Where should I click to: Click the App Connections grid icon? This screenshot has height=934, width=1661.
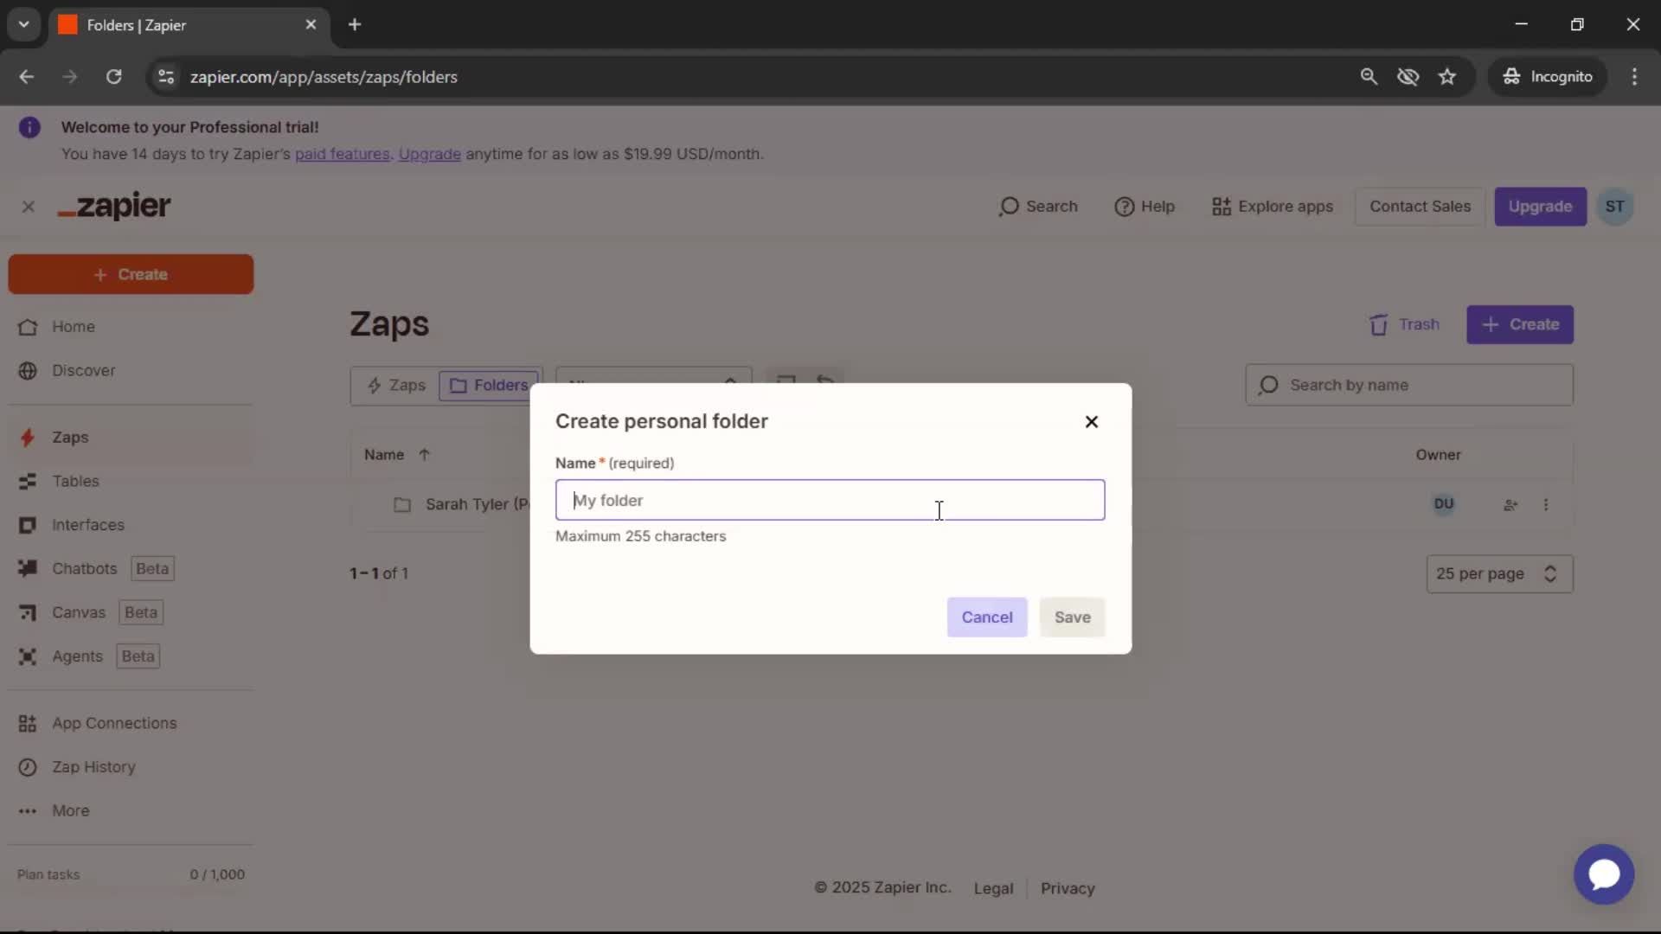tap(28, 723)
